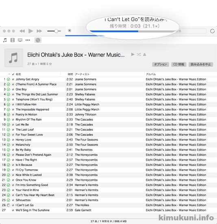Click the green import-complete icon for Let Me Be
Viewport: 217px width, 224px height.
pyautogui.click(x=9, y=124)
